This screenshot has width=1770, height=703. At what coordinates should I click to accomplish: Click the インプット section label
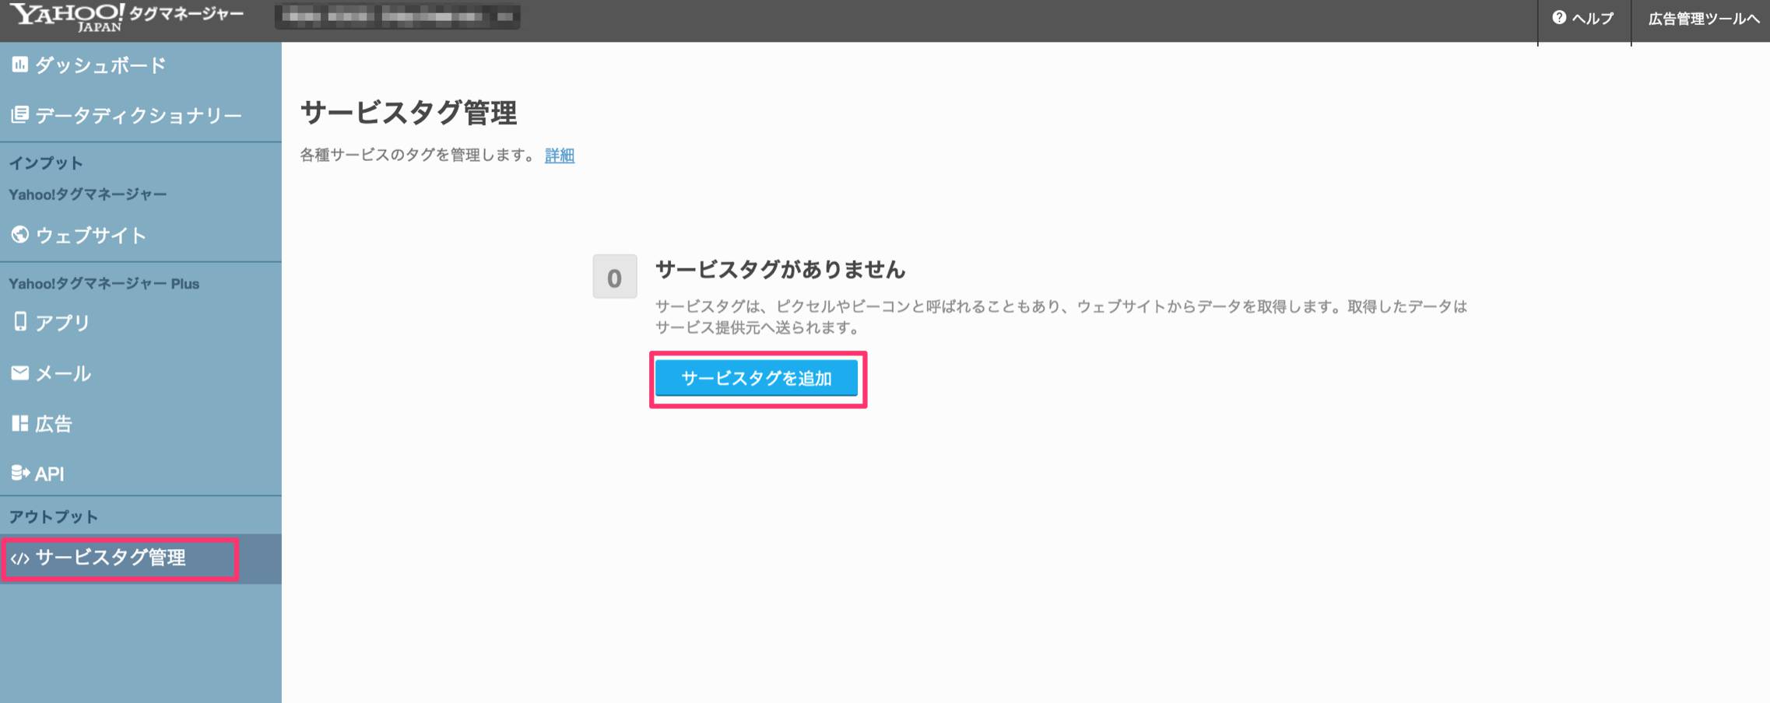46,163
